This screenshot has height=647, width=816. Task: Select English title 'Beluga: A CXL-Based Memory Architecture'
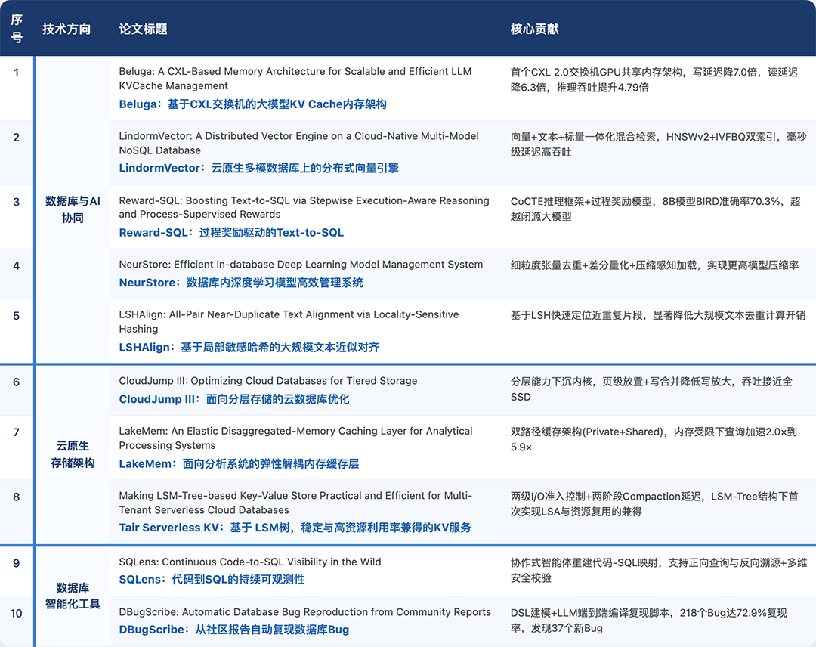[x=295, y=79]
